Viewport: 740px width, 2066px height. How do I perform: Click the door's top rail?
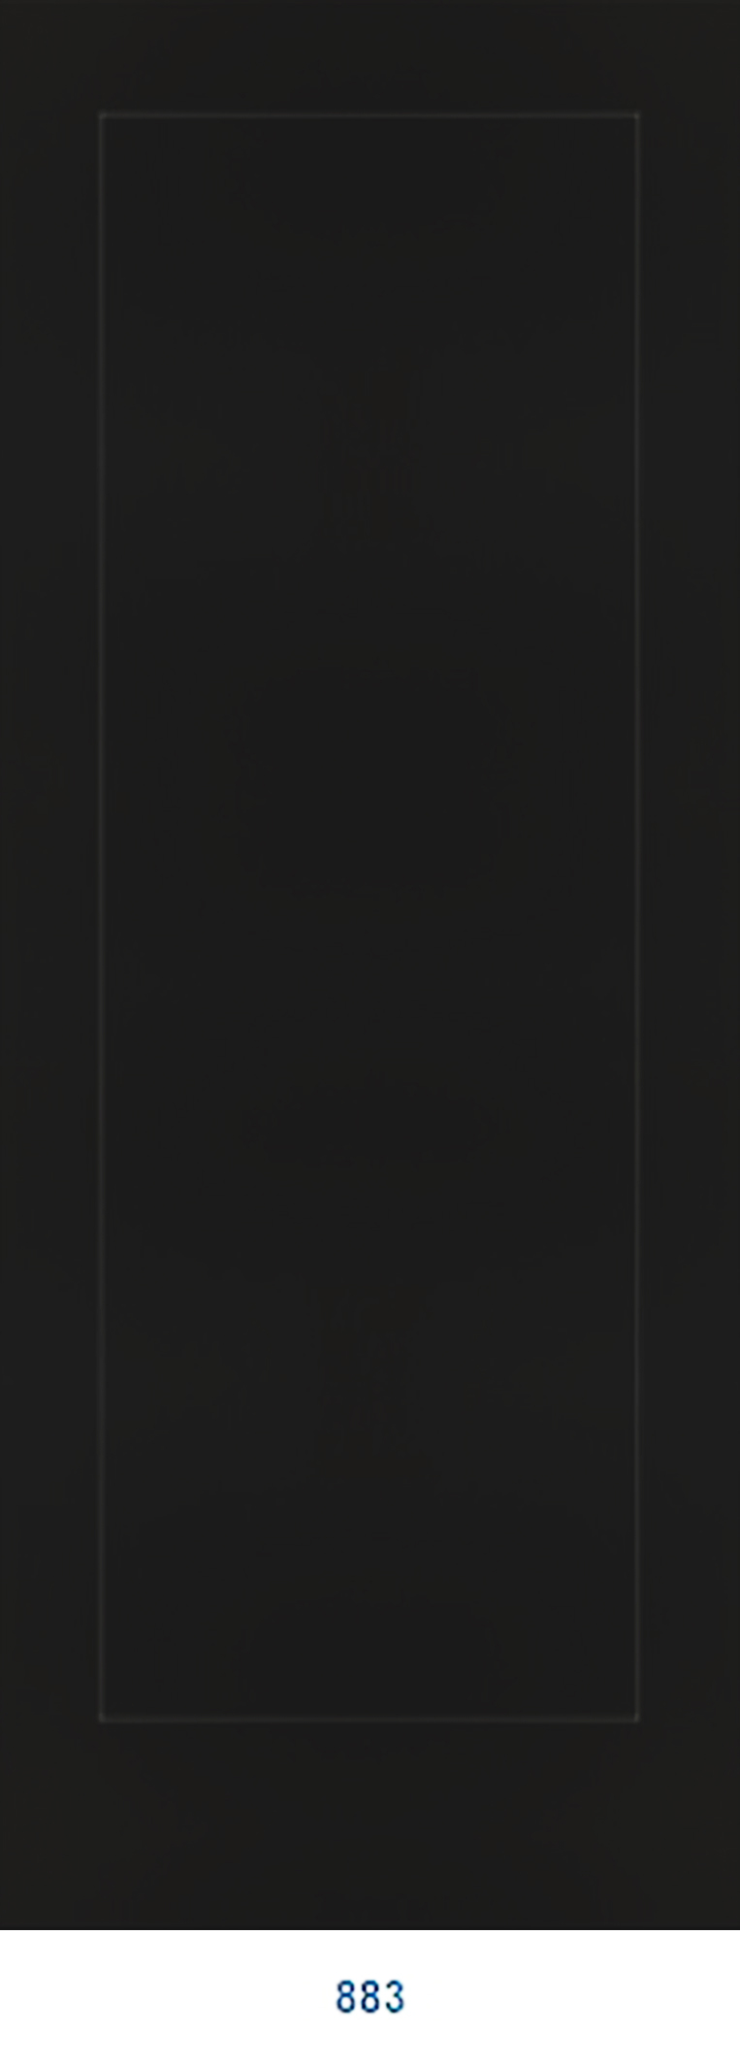[370, 56]
